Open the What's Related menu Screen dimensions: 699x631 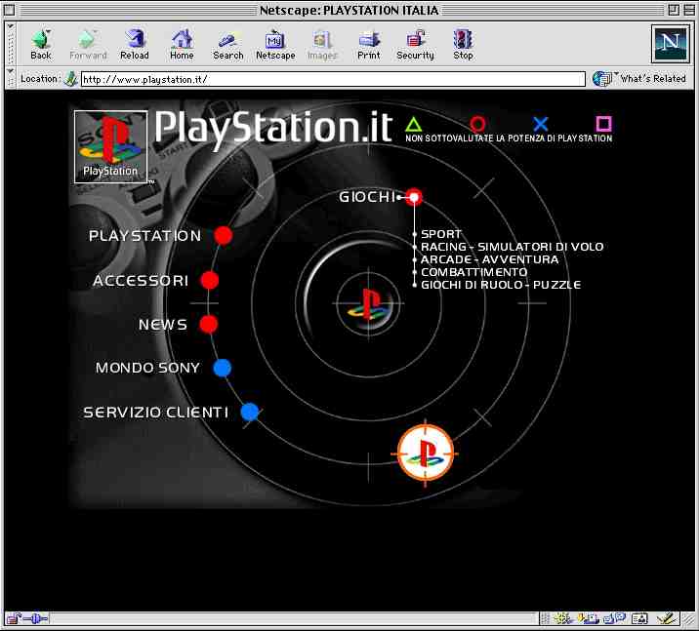[639, 79]
